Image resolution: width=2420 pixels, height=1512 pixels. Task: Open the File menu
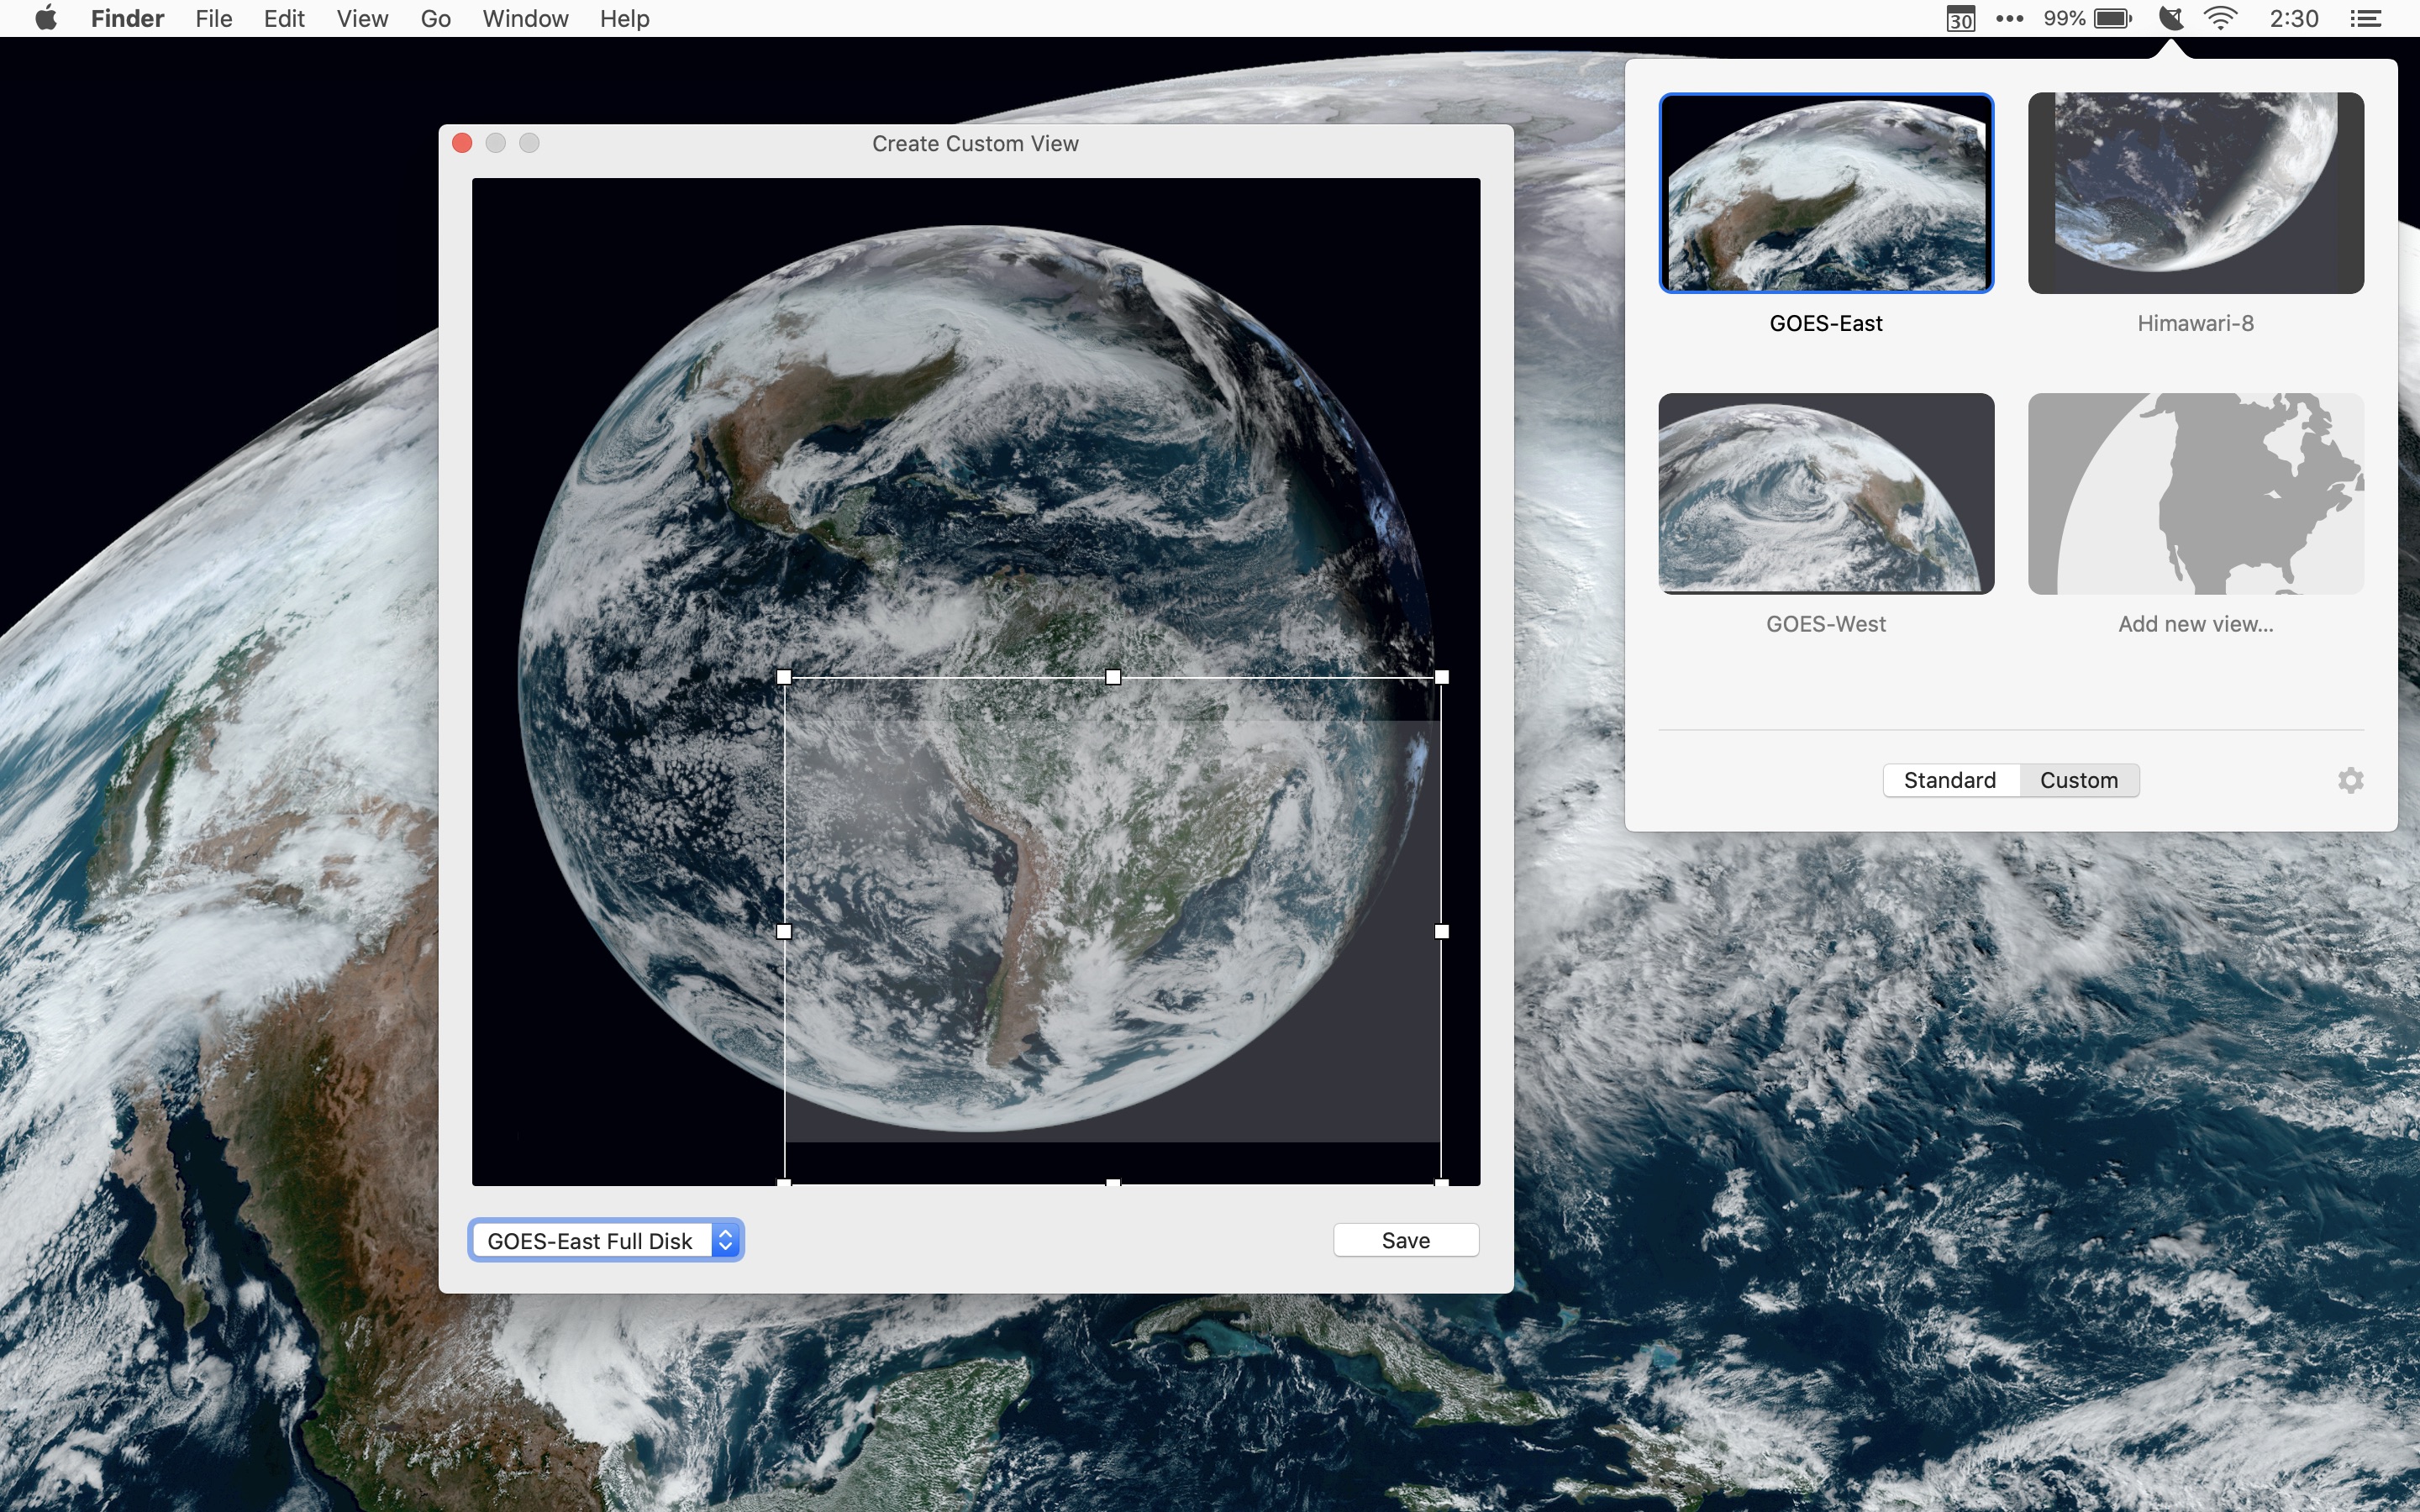(x=214, y=19)
